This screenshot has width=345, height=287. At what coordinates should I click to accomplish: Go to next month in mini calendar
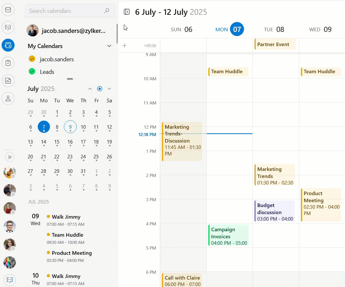(x=109, y=89)
